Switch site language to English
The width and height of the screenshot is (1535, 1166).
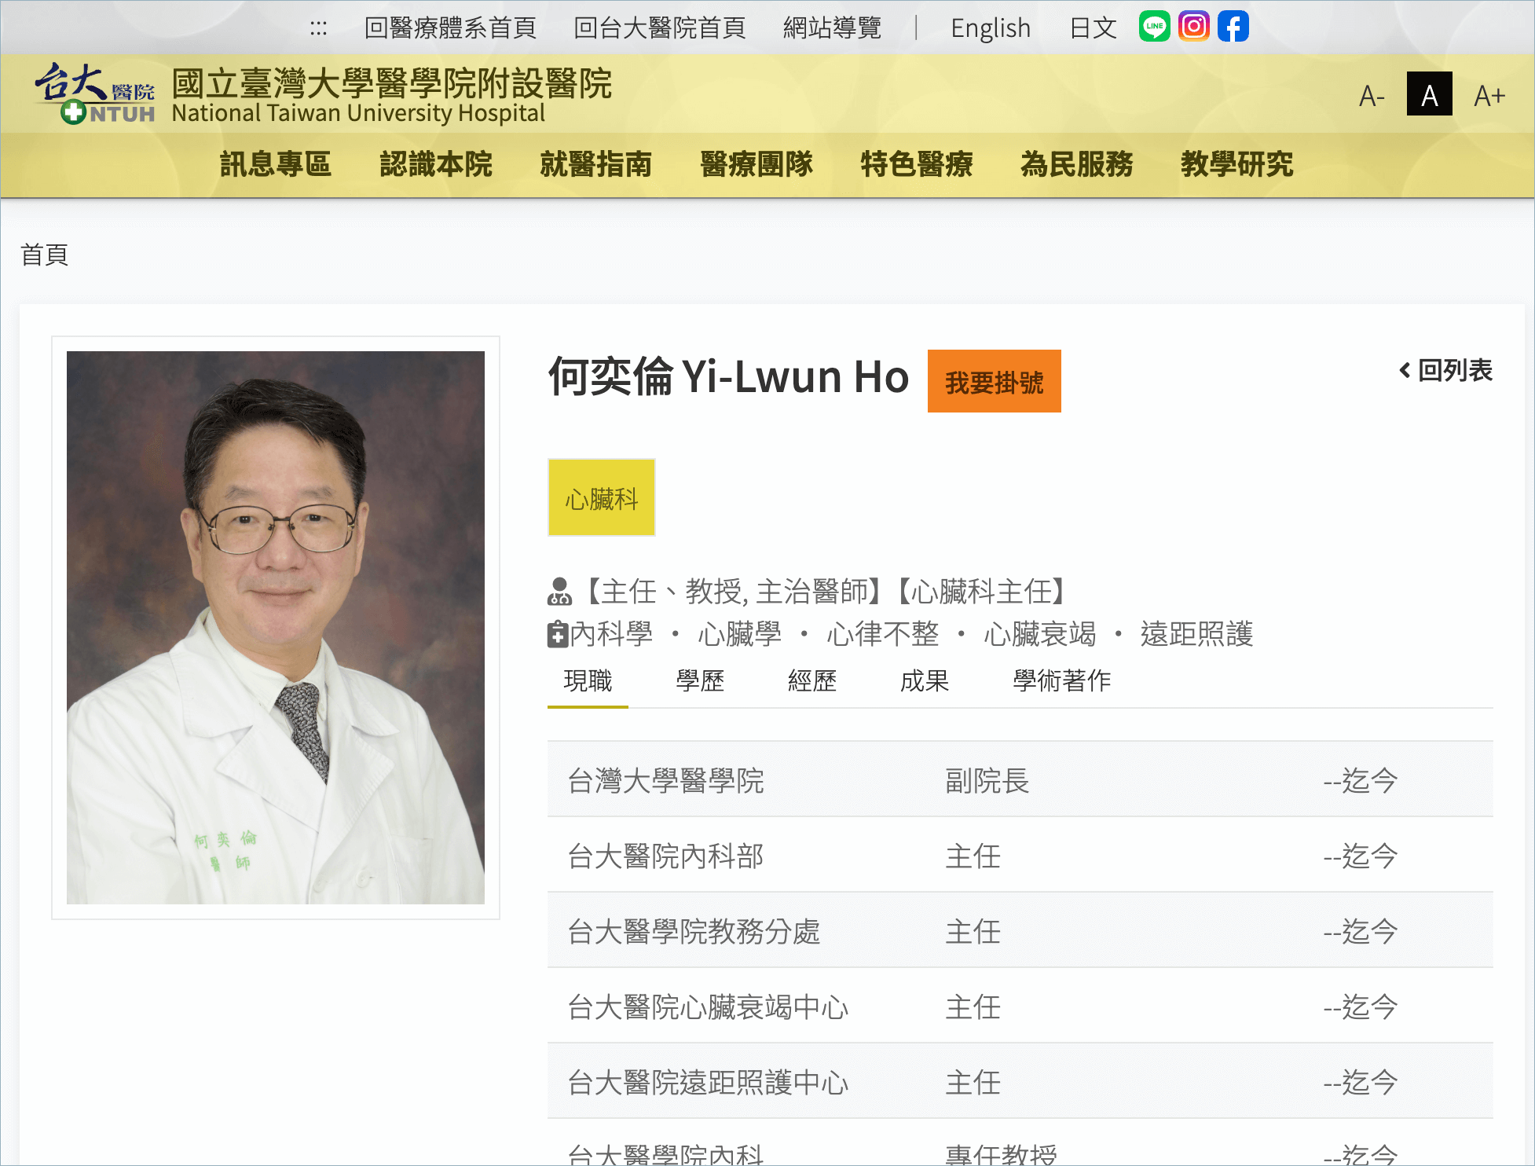tap(990, 28)
